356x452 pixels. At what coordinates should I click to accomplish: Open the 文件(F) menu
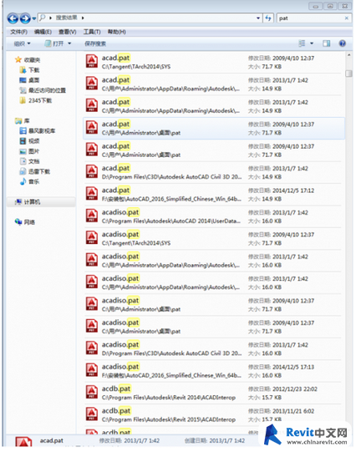18,32
